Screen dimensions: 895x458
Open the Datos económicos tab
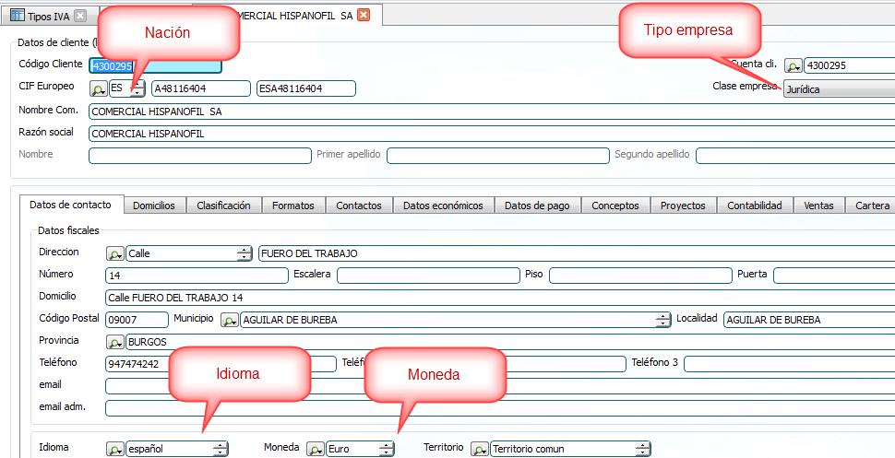tap(443, 206)
